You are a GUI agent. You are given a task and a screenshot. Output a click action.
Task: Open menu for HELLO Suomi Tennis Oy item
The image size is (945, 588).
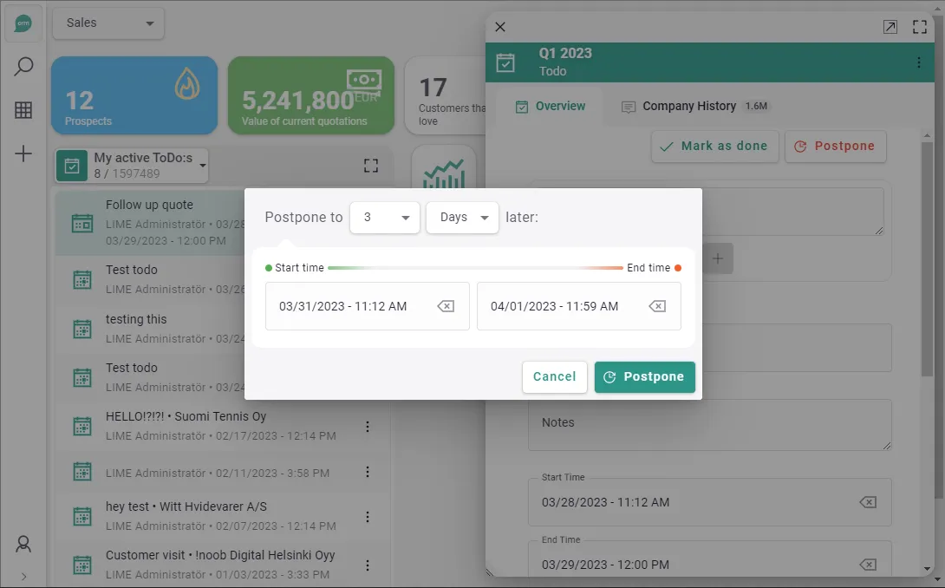coord(368,427)
